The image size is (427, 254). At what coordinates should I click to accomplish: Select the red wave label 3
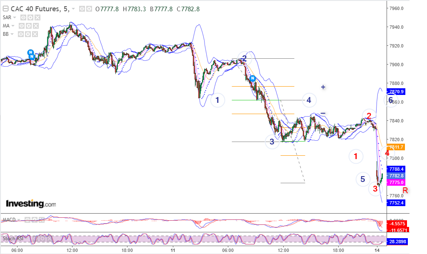pyautogui.click(x=375, y=189)
